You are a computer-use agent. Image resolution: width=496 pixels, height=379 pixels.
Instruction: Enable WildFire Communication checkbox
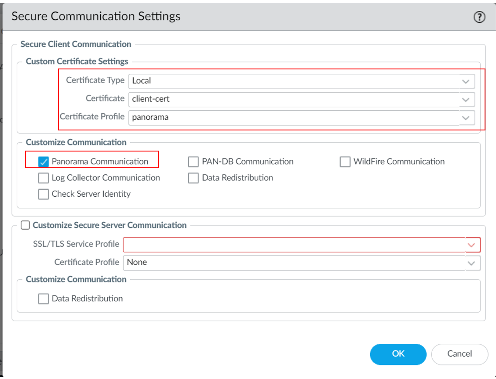pyautogui.click(x=345, y=162)
